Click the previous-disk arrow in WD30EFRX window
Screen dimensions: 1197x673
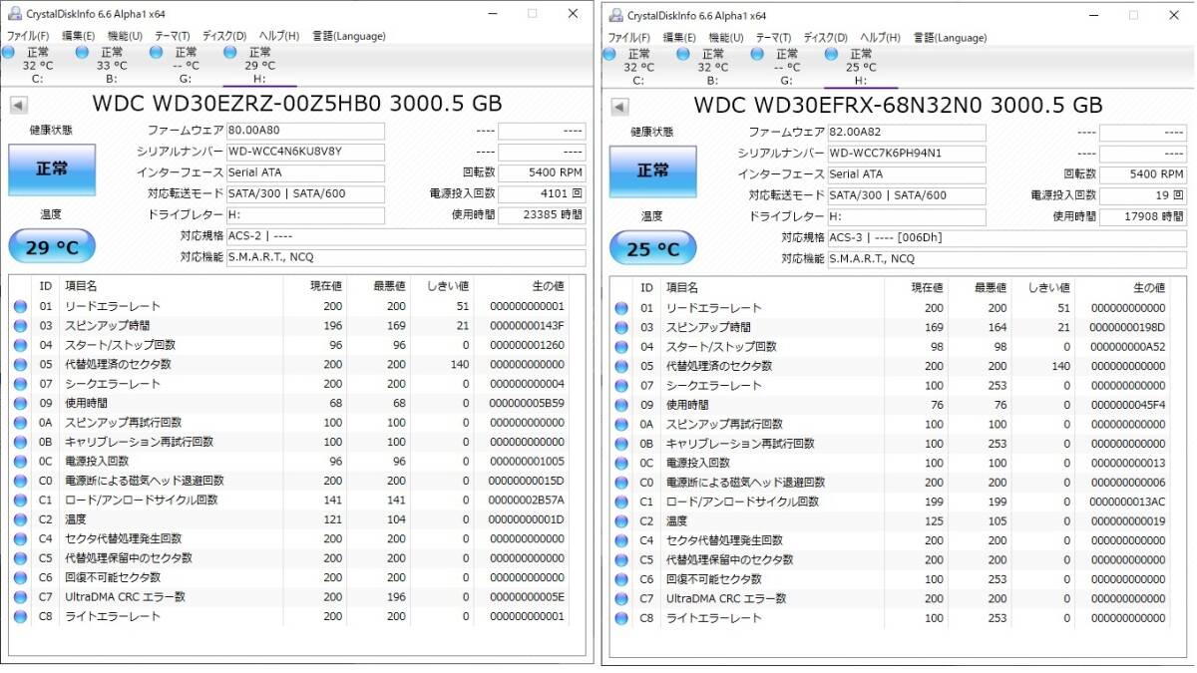pyautogui.click(x=620, y=107)
